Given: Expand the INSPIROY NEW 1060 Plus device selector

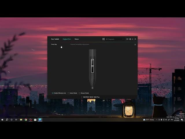Looking at the screenshot, I should pos(90,97).
